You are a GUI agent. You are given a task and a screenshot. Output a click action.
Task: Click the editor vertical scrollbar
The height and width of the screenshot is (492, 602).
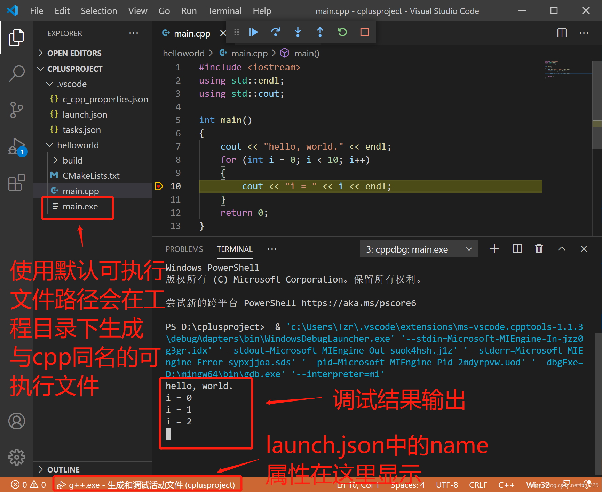(x=597, y=105)
